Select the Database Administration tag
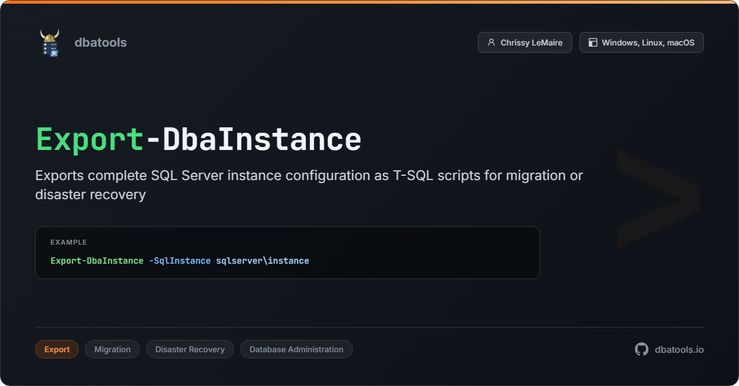The width and height of the screenshot is (739, 386). pyautogui.click(x=296, y=349)
